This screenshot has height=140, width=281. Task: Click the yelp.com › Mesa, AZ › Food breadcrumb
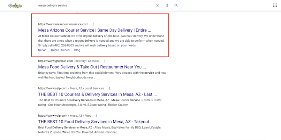coord(65,116)
